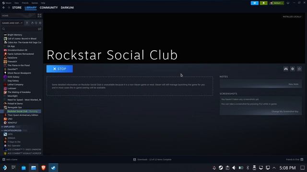Open the application launcher in taskbar
307x172 pixels.
pyautogui.click(x=4, y=168)
